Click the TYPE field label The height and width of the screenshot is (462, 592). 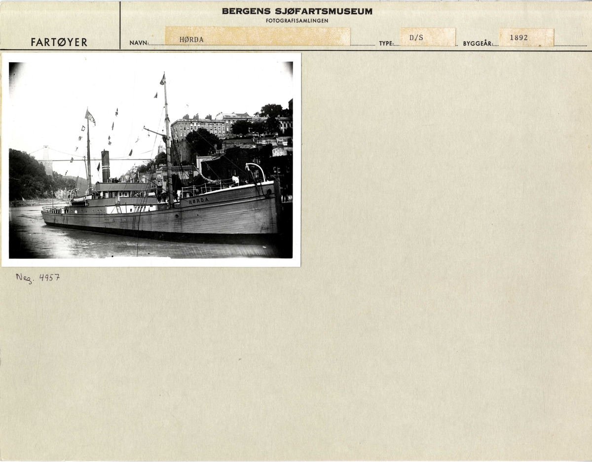(386, 43)
